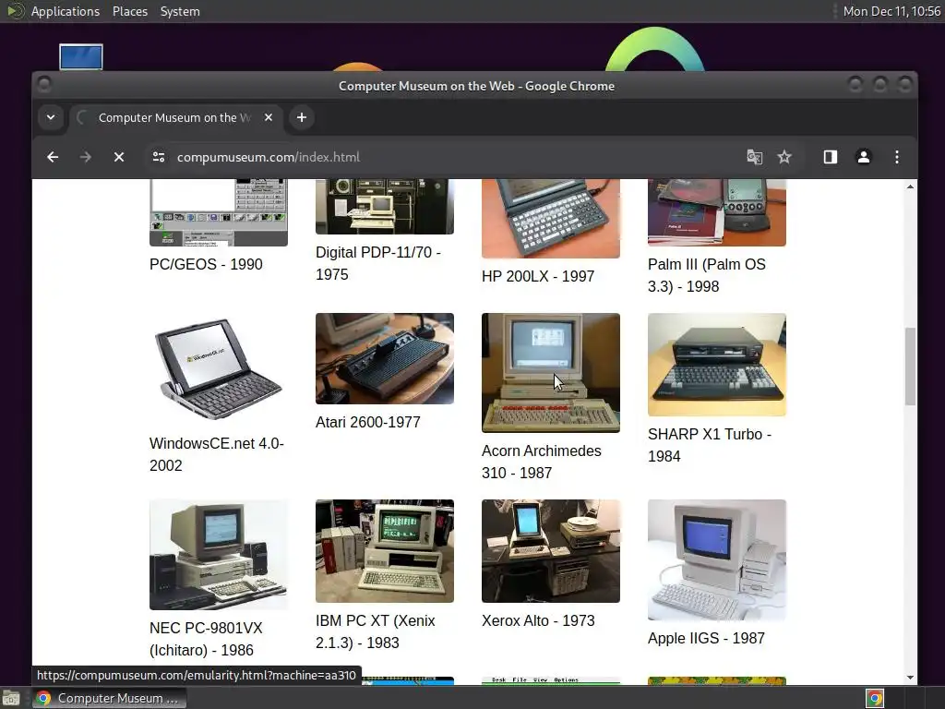The image size is (945, 709).
Task: Open the Google Translate icon
Action: (755, 157)
